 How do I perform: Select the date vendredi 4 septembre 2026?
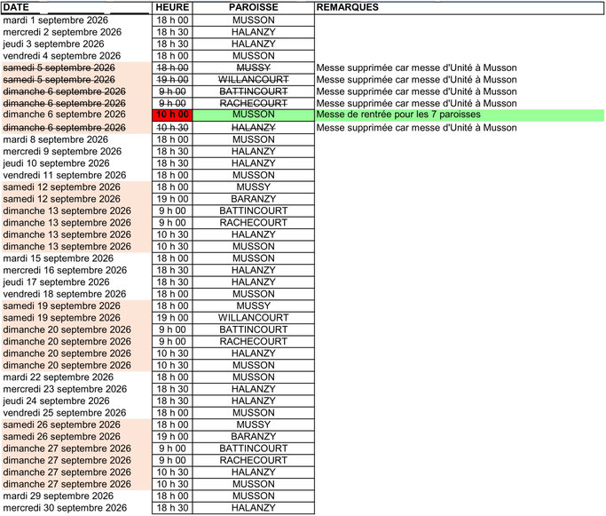(x=62, y=56)
